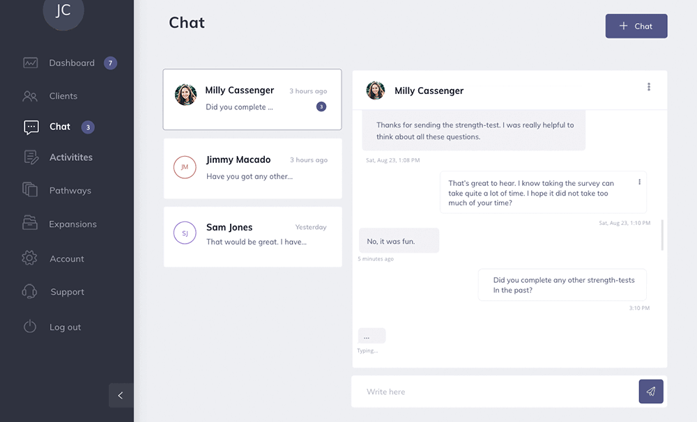
Task: Click the Expansions stack icon
Action: tap(31, 224)
